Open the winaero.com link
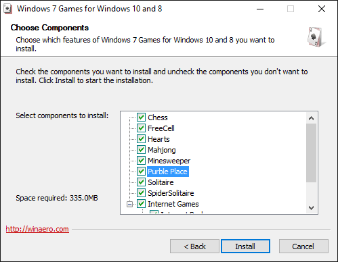 pos(37,229)
